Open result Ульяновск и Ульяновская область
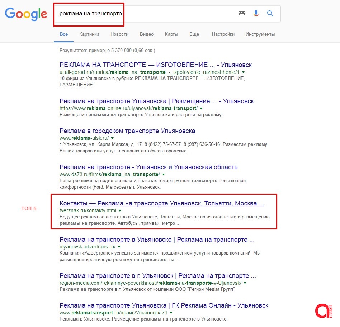Viewport: 340px width, 327px height. [x=148, y=167]
